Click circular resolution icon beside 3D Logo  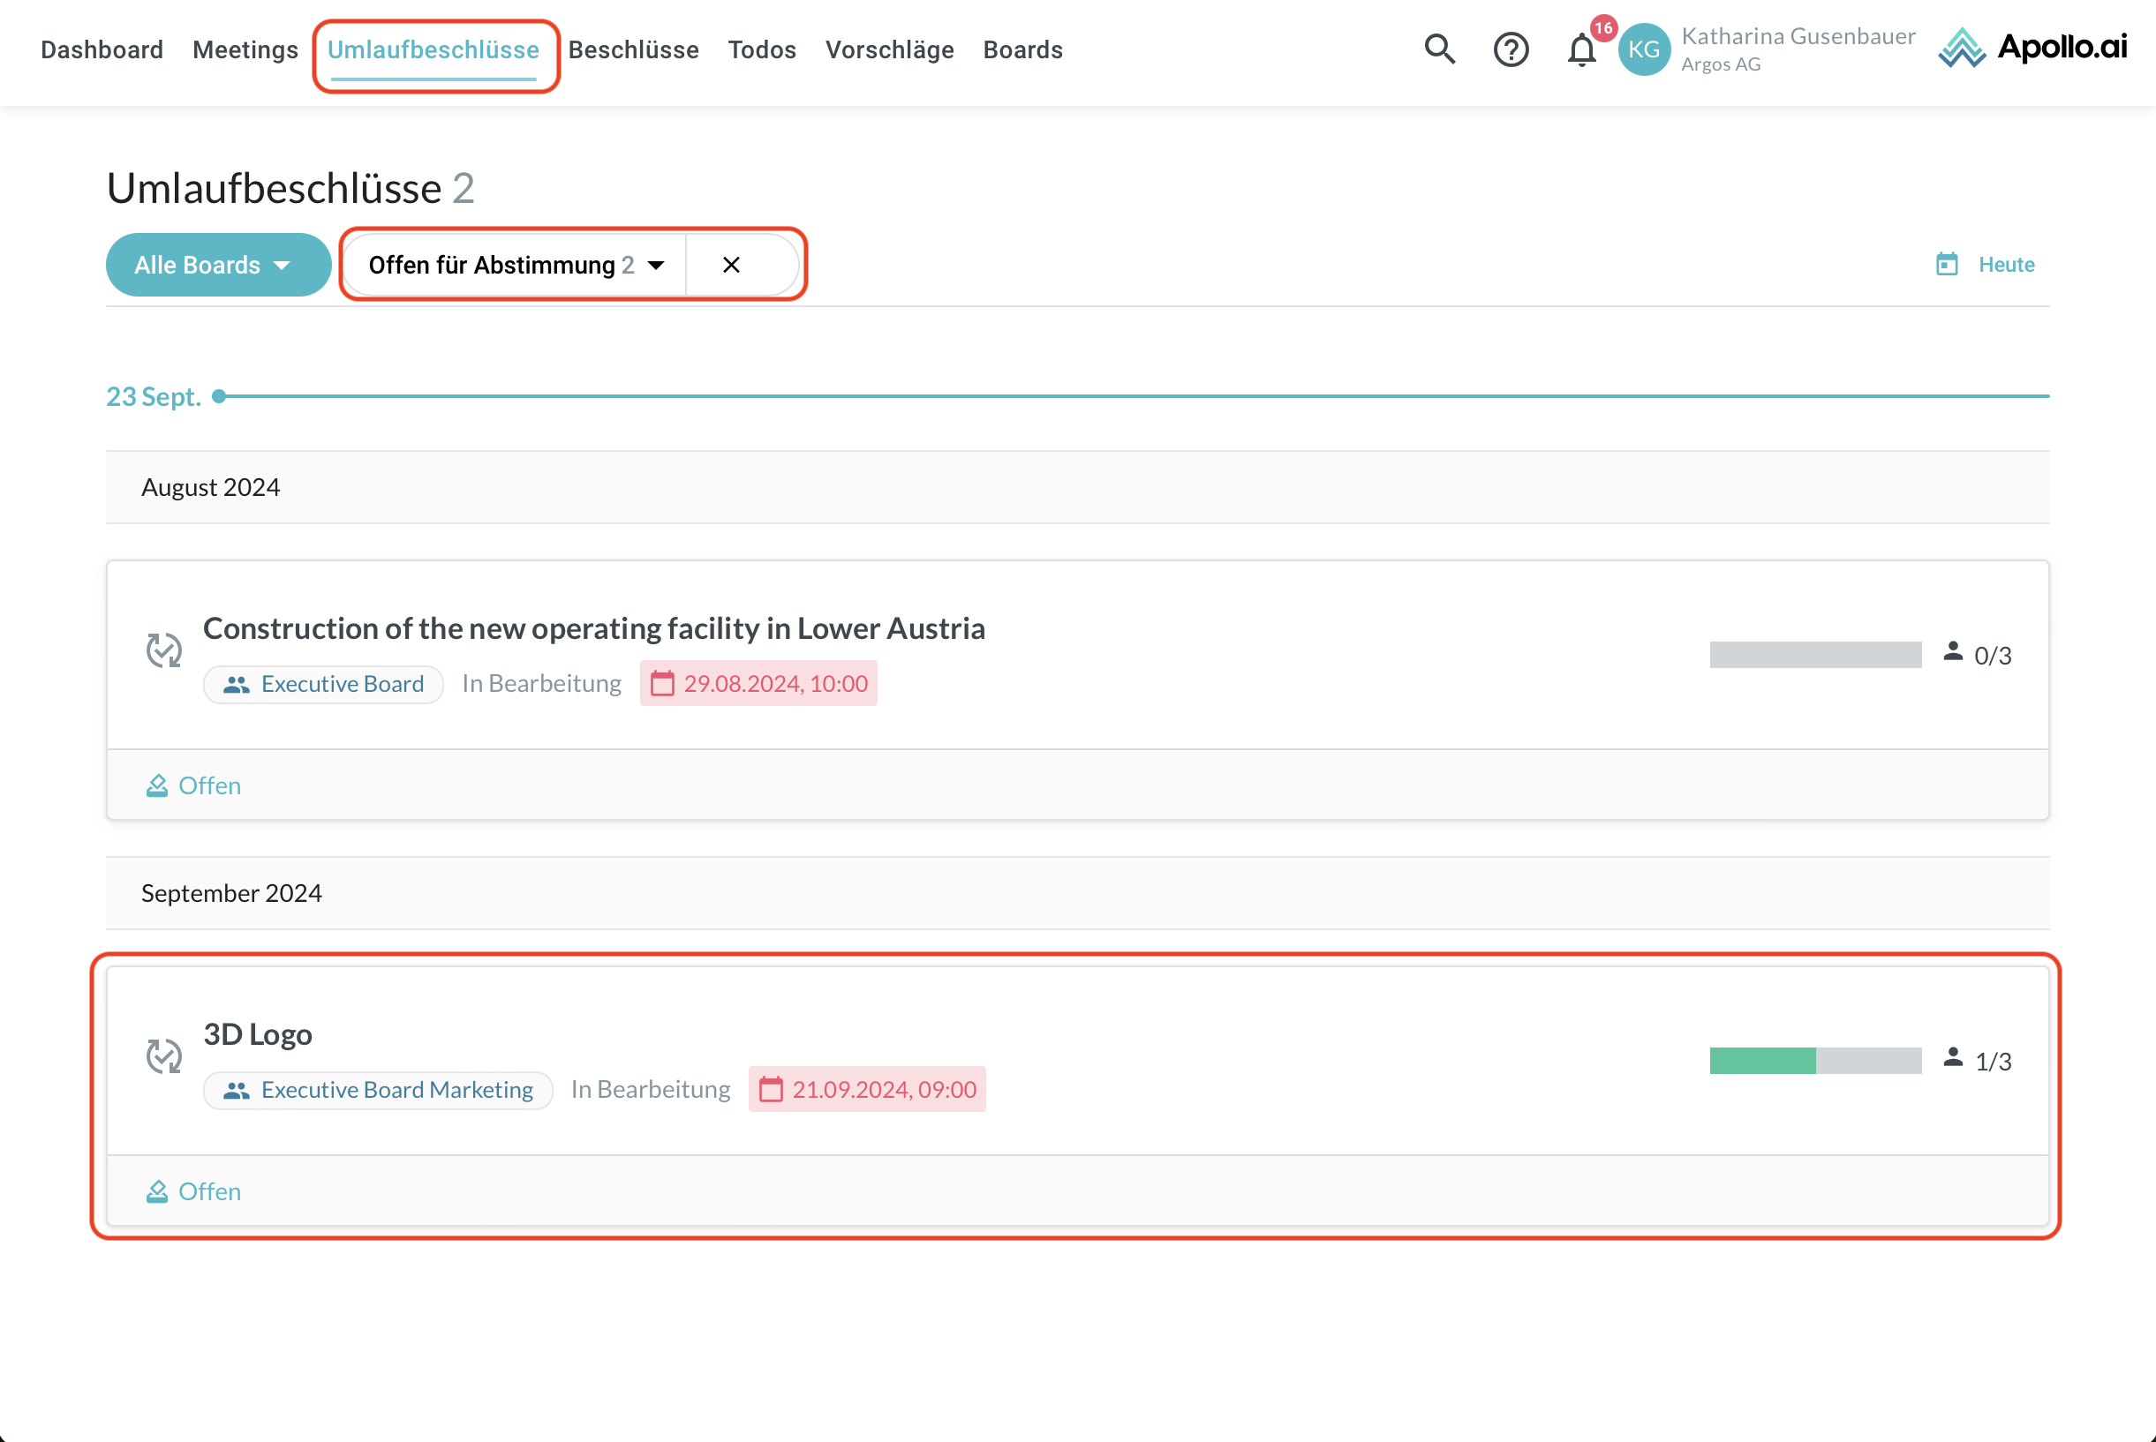[163, 1055]
